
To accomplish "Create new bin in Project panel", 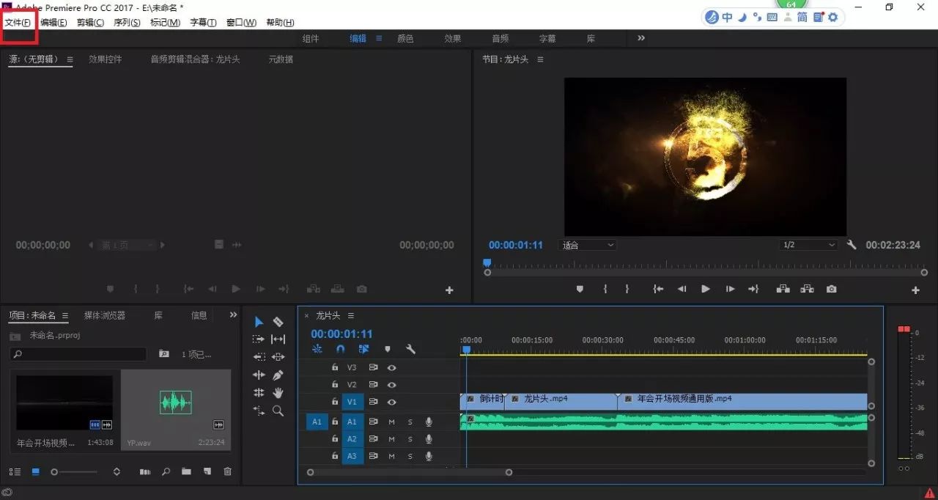I will (x=186, y=472).
